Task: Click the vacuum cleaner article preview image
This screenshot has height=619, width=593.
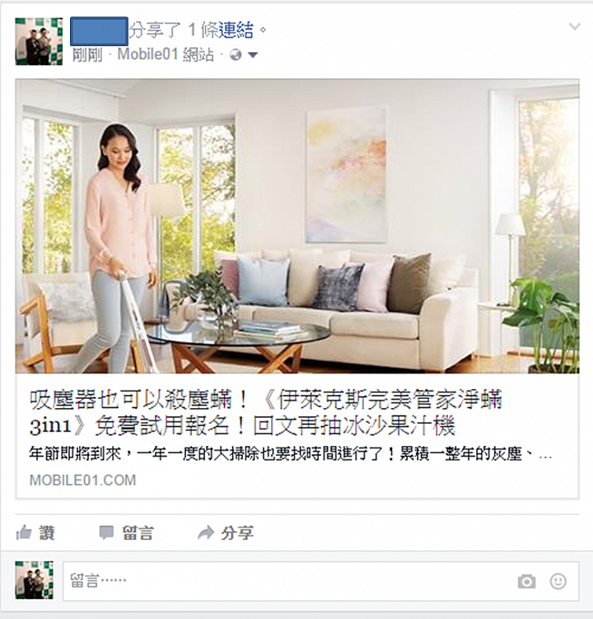Action: coord(297,226)
